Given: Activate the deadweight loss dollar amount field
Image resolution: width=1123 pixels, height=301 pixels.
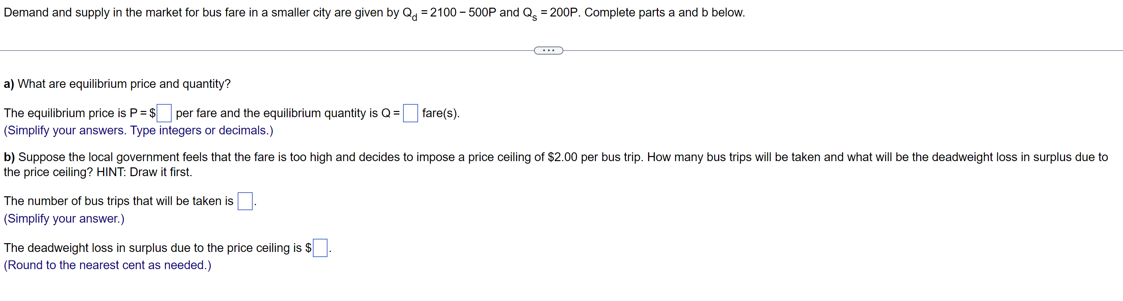Looking at the screenshot, I should tap(320, 248).
